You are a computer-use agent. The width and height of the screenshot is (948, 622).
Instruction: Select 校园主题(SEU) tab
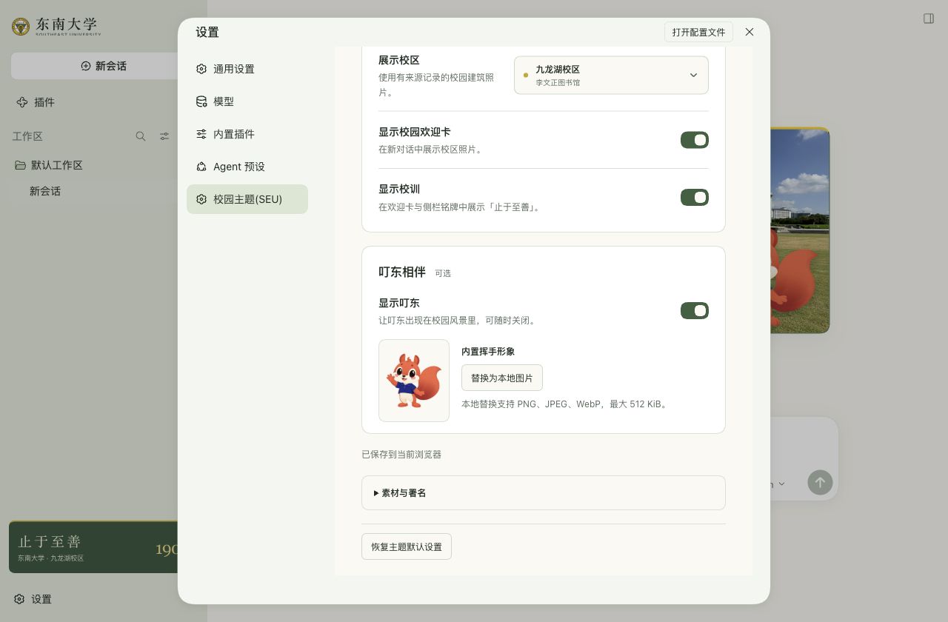click(x=247, y=199)
